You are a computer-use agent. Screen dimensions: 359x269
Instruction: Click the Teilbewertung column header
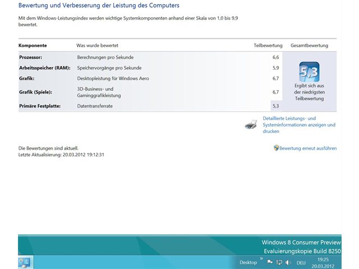pos(268,45)
